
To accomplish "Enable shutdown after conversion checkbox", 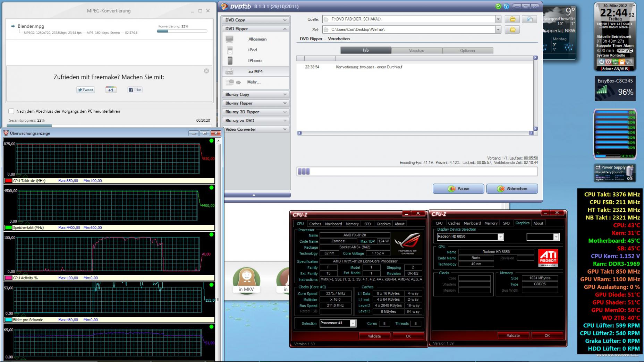I will pyautogui.click(x=11, y=111).
